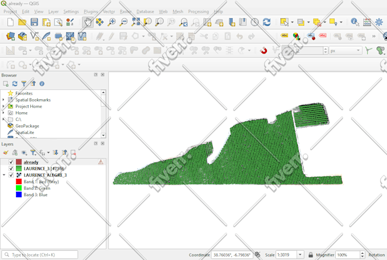The image size is (387, 260).
Task: Click the Open Data Source Manager icon
Action: point(10,36)
